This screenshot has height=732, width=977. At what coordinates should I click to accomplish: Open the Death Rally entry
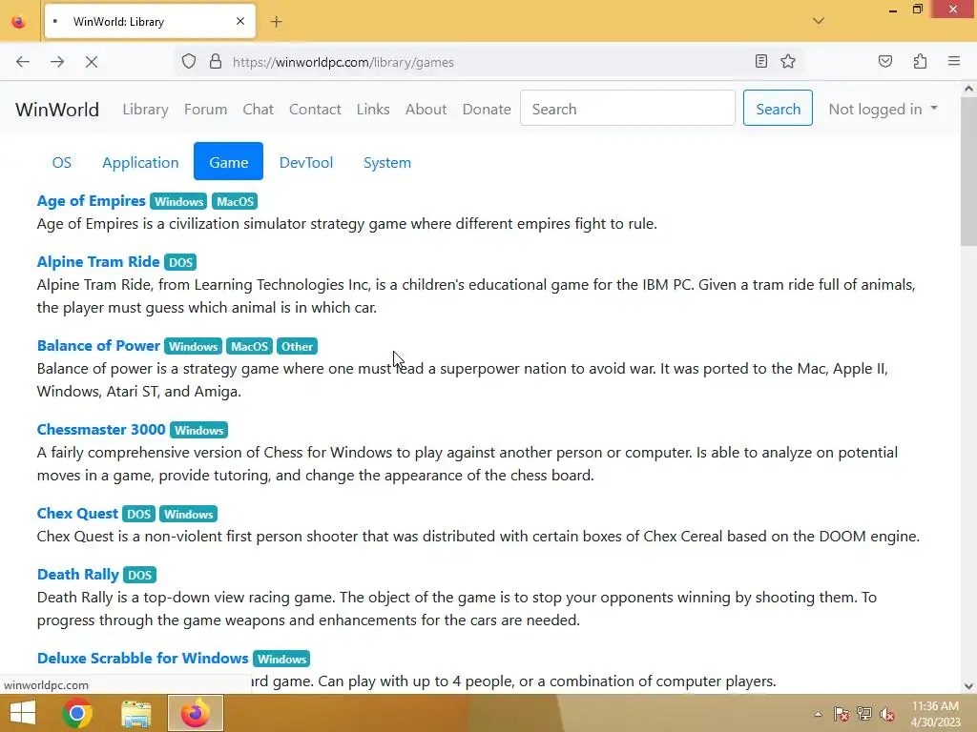coord(78,574)
